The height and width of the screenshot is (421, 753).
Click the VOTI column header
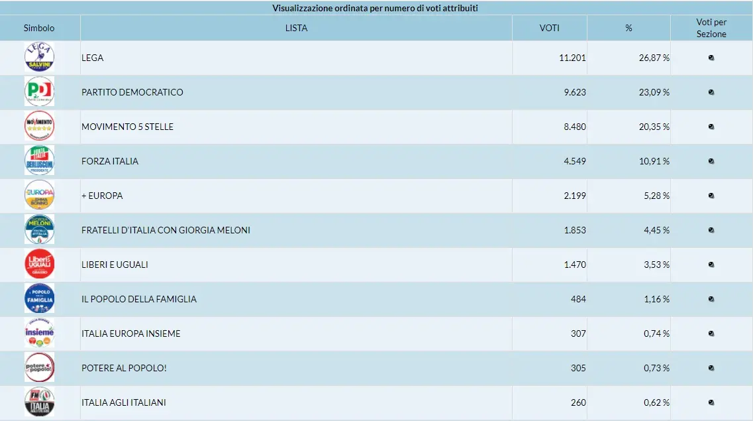pyautogui.click(x=550, y=28)
